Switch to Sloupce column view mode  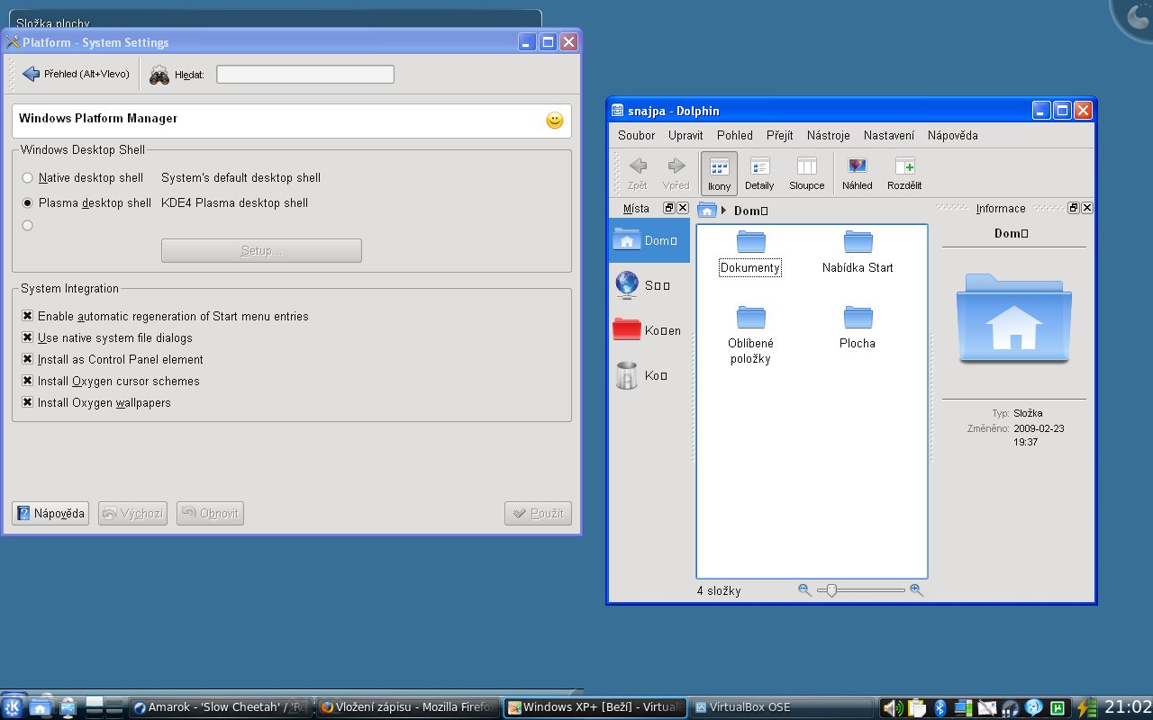[x=806, y=174]
